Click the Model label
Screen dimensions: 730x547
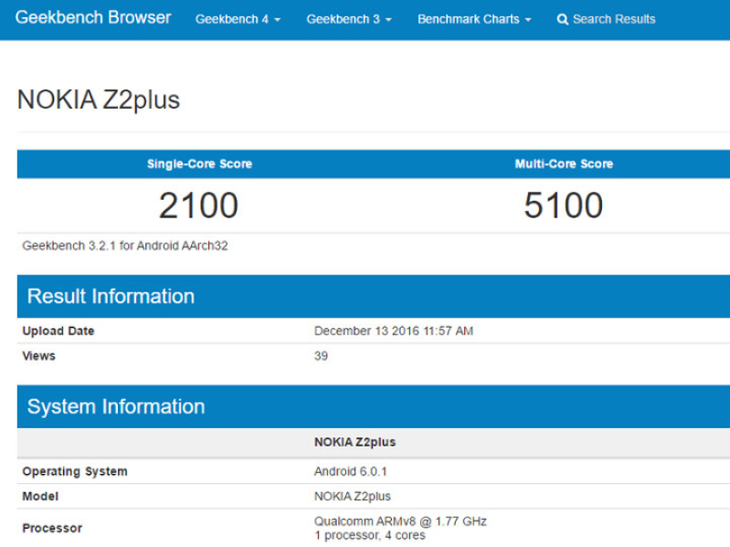tap(40, 496)
